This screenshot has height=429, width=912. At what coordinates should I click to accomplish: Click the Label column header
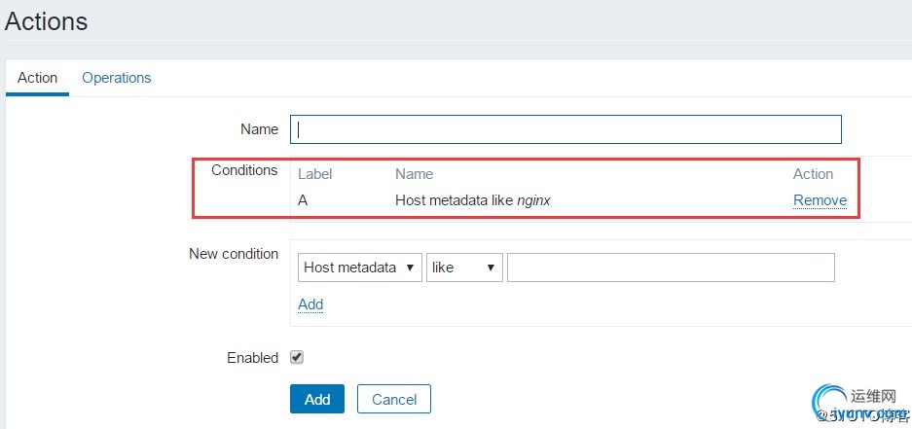coord(314,174)
